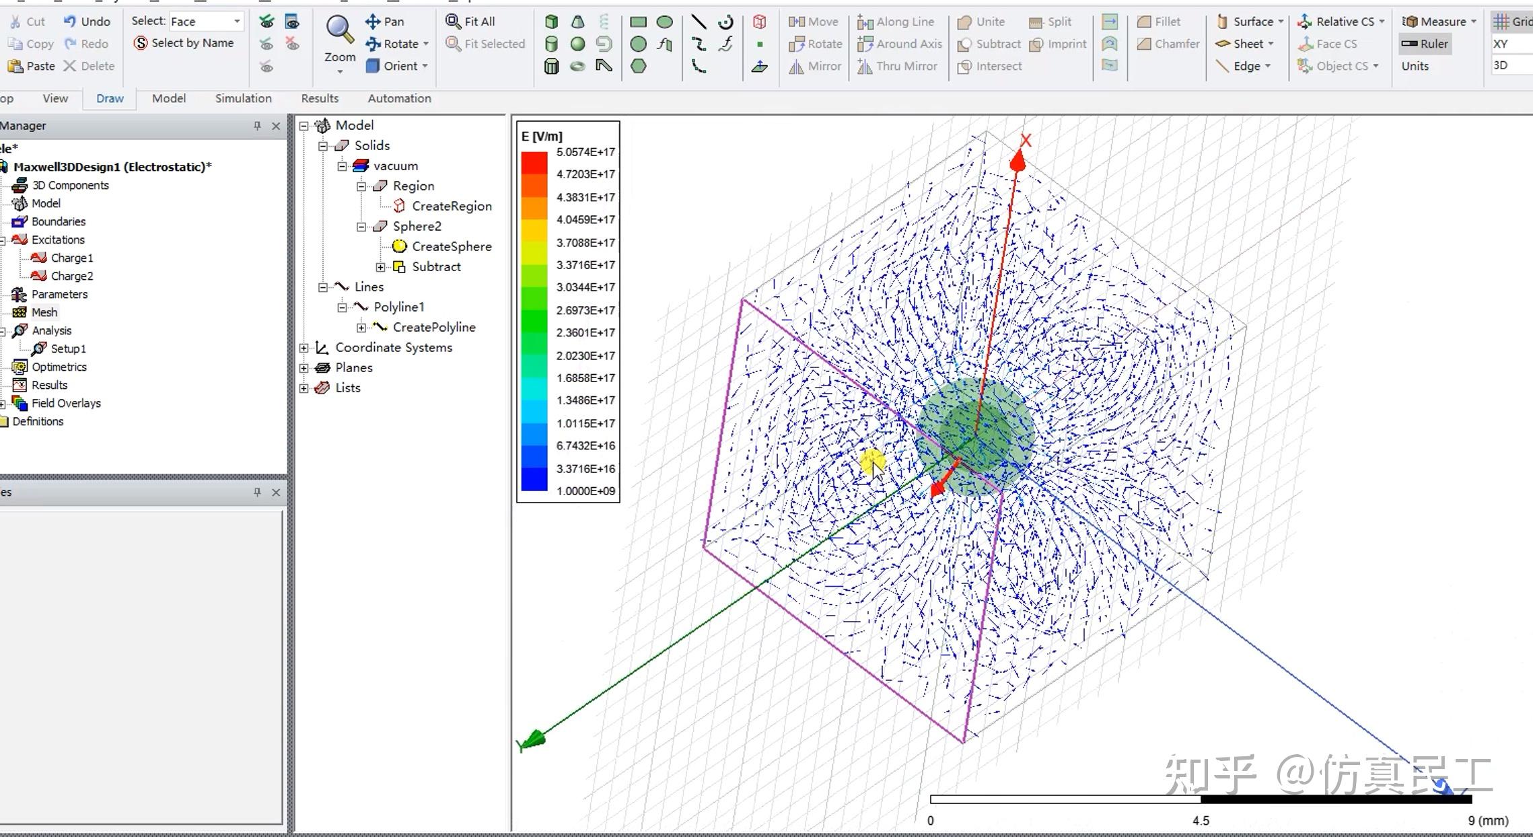Choose the Draw Line tool
Viewport: 1533px width, 837px height.
699,22
